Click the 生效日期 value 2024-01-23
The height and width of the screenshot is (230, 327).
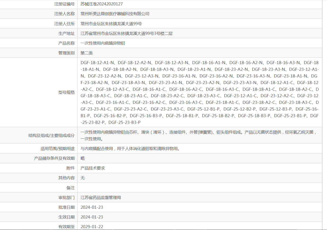click(x=92, y=217)
